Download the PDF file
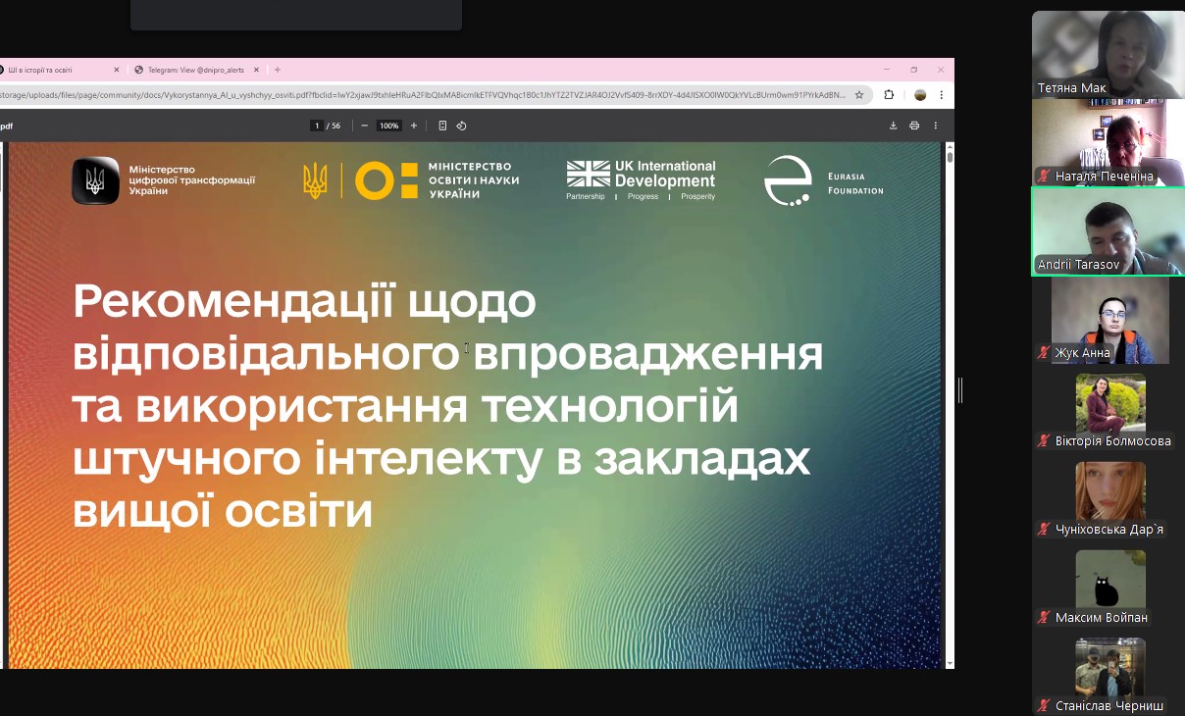 (893, 126)
